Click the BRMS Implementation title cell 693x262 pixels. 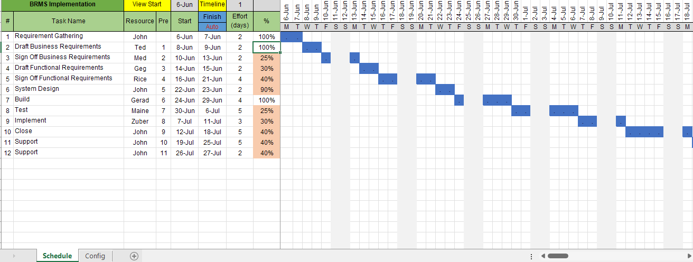[62, 5]
